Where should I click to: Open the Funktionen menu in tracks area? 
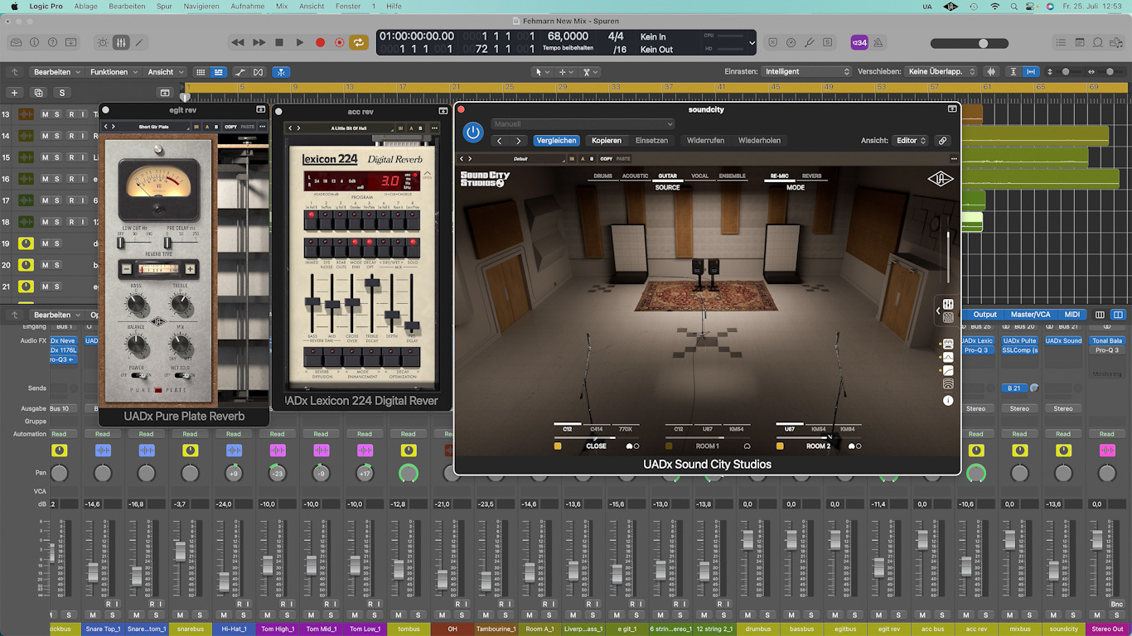tap(114, 72)
